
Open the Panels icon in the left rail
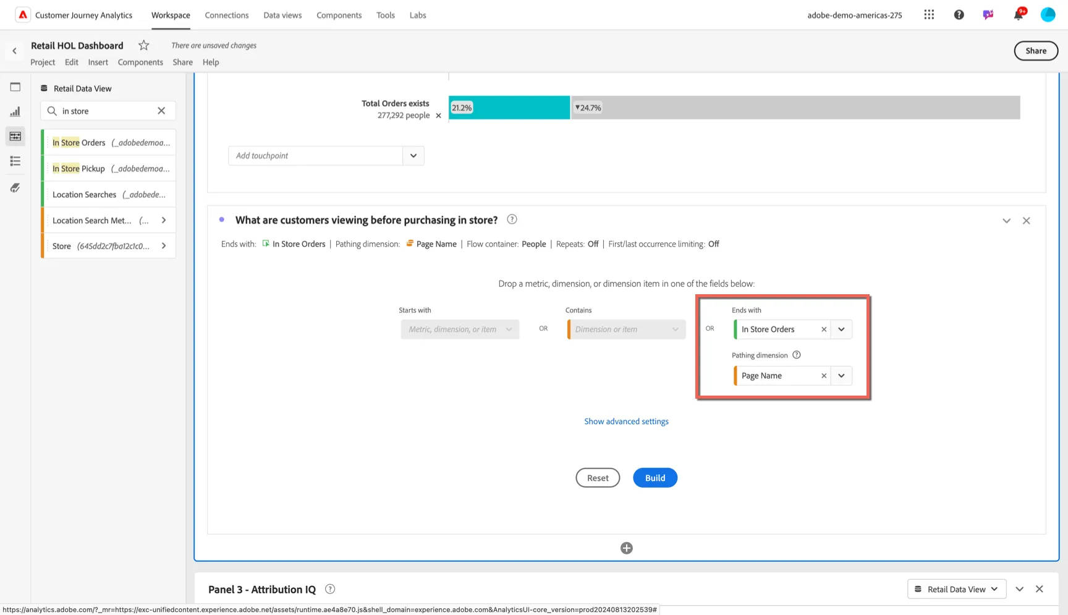(x=15, y=87)
